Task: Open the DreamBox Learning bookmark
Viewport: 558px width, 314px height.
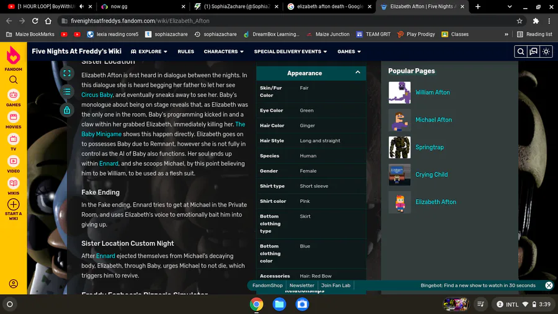Action: click(x=271, y=35)
